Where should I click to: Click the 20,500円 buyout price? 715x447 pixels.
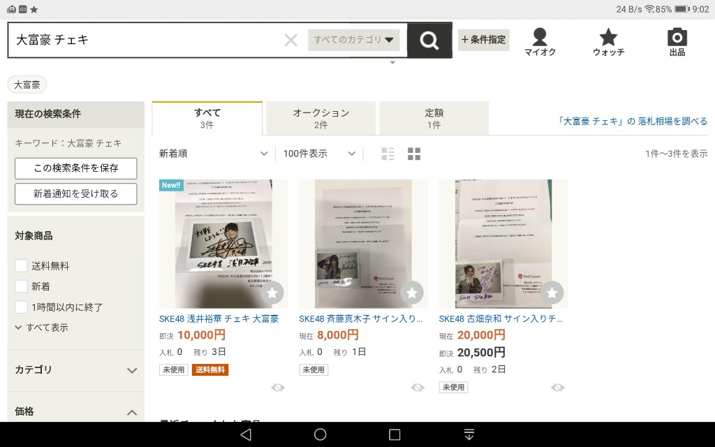tap(481, 353)
